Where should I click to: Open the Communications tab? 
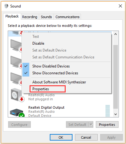pos(68,17)
